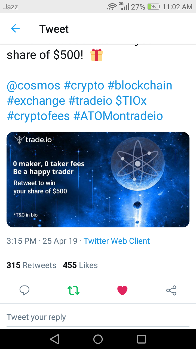This screenshot has height=349, width=196.
Task: Open the @cosmos profile link
Action: point(33,85)
